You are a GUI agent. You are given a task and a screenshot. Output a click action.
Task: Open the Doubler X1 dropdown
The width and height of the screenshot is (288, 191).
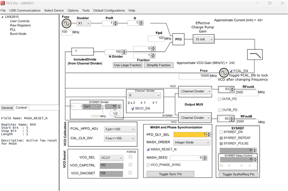pos(84,23)
